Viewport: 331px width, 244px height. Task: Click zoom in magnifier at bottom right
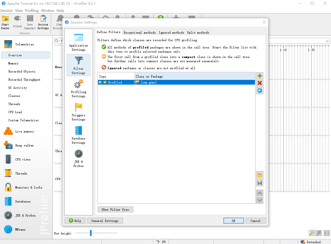[x=312, y=233]
